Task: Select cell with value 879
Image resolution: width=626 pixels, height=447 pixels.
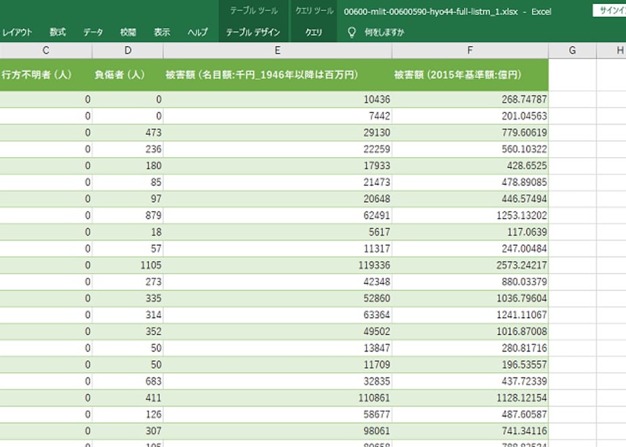Action: (128, 215)
